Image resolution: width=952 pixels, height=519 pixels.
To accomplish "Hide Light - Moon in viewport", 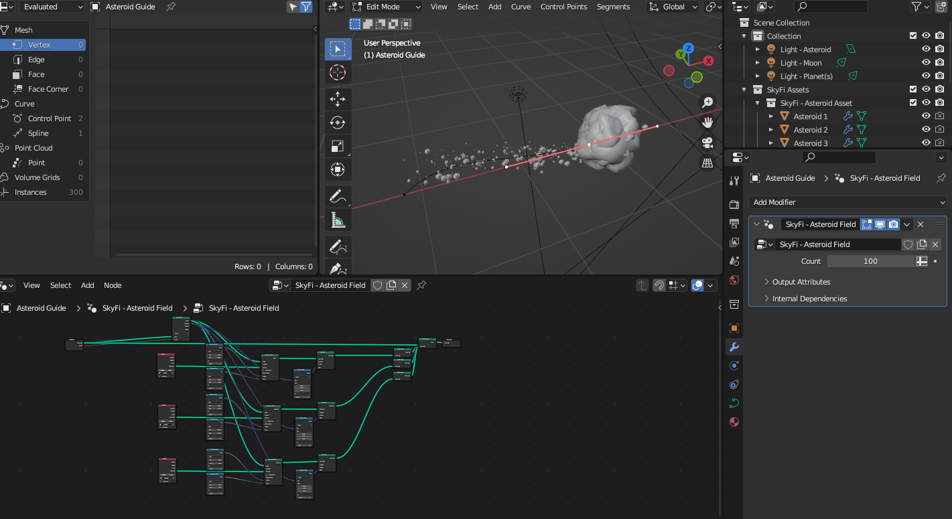I will click(927, 63).
